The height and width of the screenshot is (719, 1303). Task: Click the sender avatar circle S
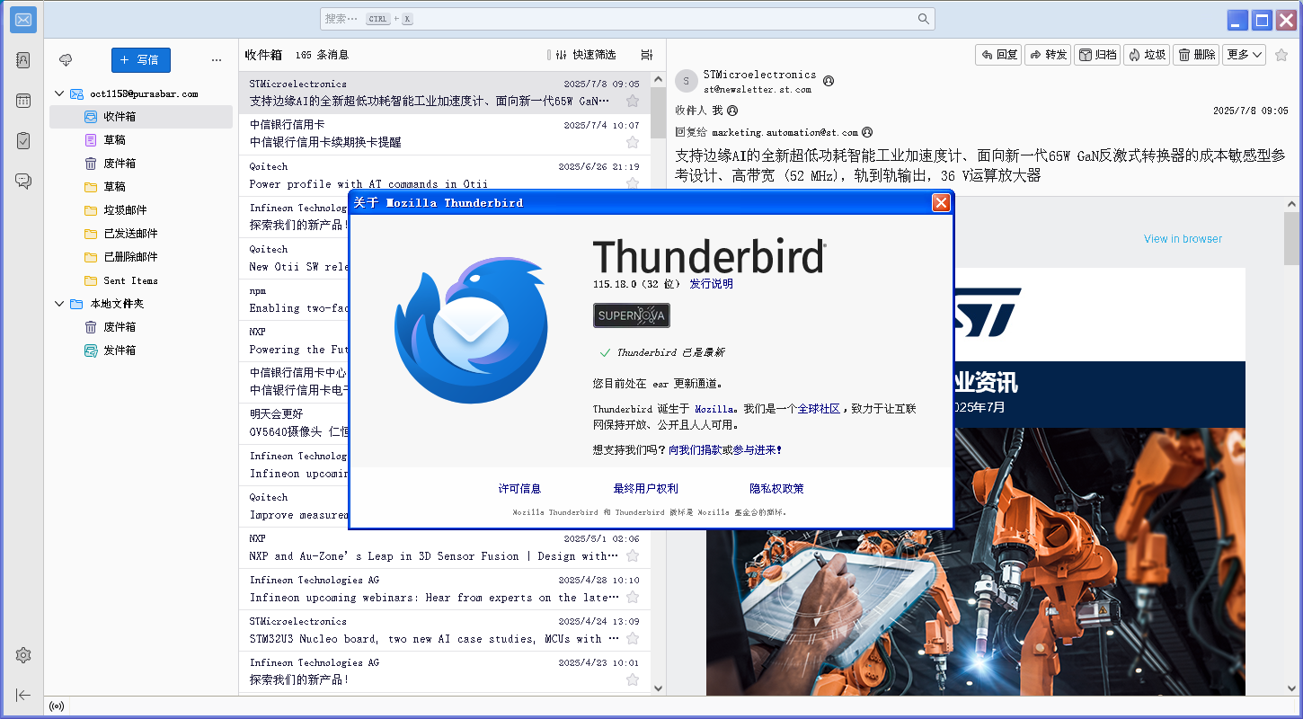(x=687, y=81)
